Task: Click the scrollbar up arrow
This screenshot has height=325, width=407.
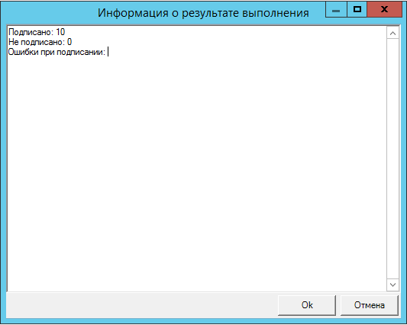Action: click(392, 34)
